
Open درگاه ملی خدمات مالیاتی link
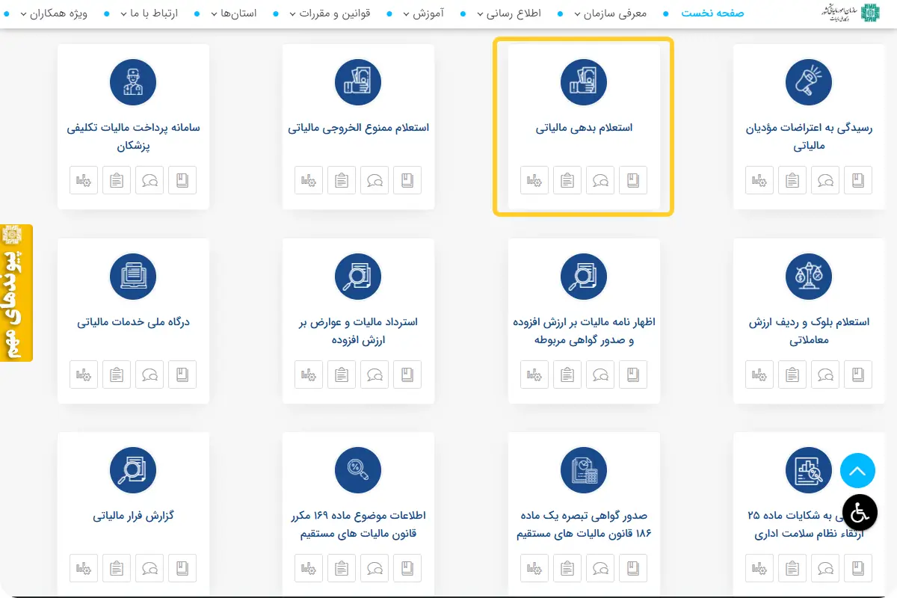click(133, 322)
